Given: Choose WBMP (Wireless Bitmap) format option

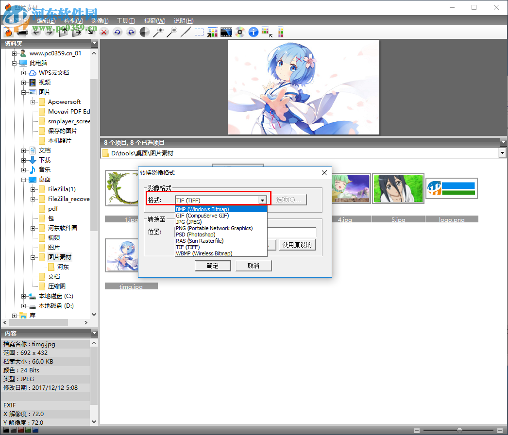Looking at the screenshot, I should pos(221,253).
